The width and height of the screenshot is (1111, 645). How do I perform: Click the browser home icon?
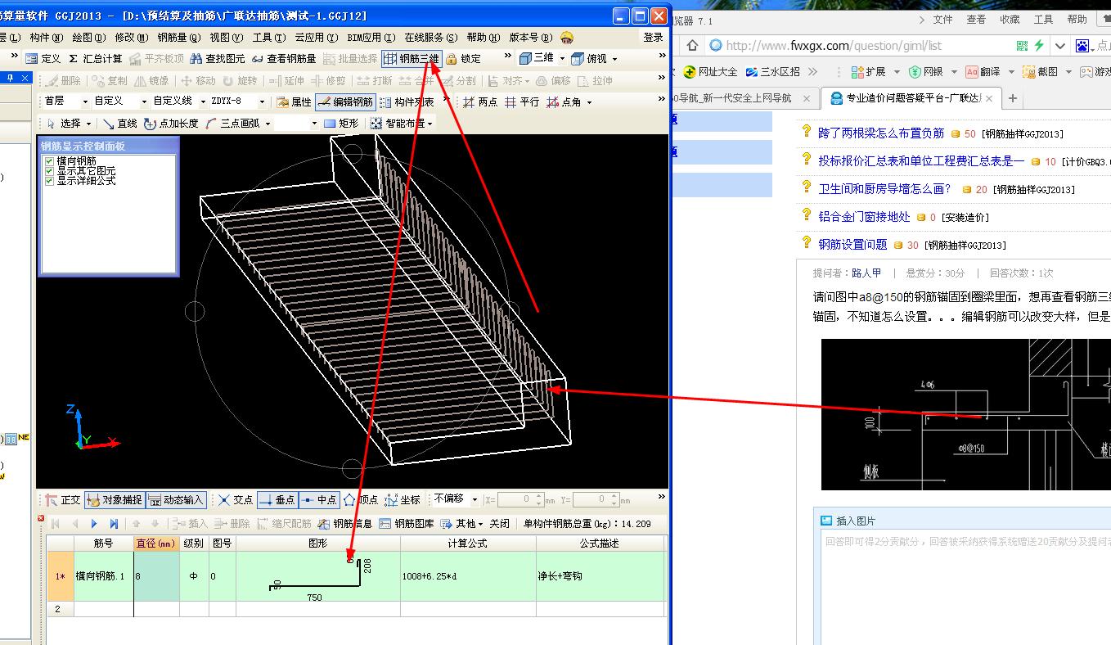click(692, 46)
